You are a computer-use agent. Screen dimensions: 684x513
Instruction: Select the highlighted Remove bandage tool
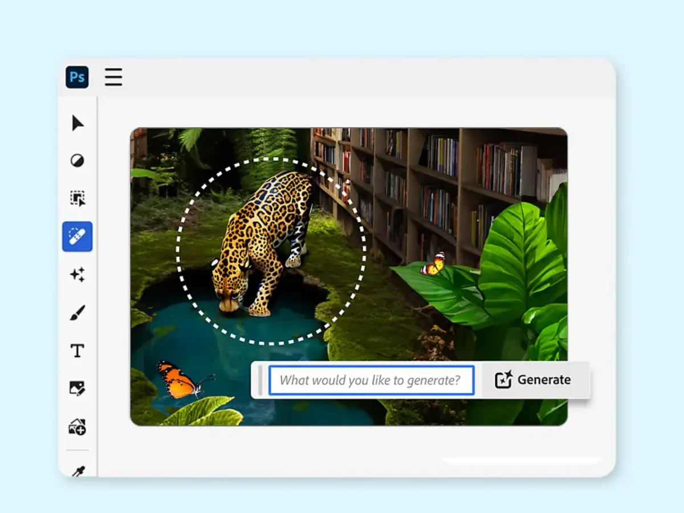pos(78,237)
